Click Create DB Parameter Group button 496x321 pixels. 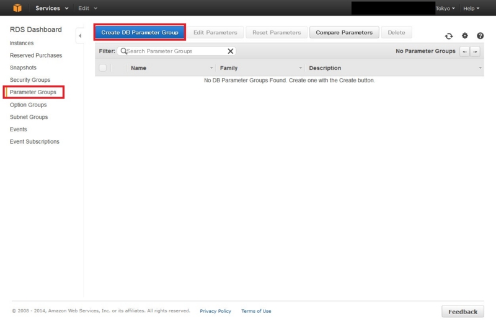(139, 32)
